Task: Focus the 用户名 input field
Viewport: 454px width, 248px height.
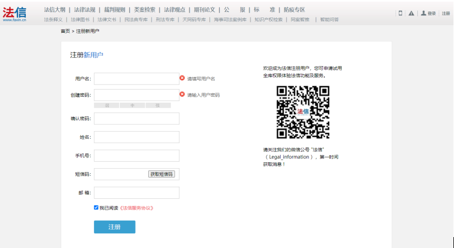Action: (137, 79)
